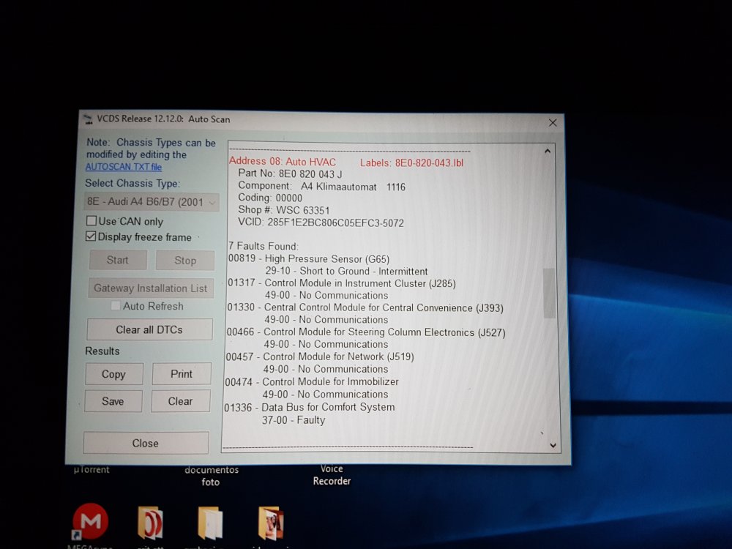Select the documentos foto desktop label
Viewport: 732px width, 549px height.
211,476
